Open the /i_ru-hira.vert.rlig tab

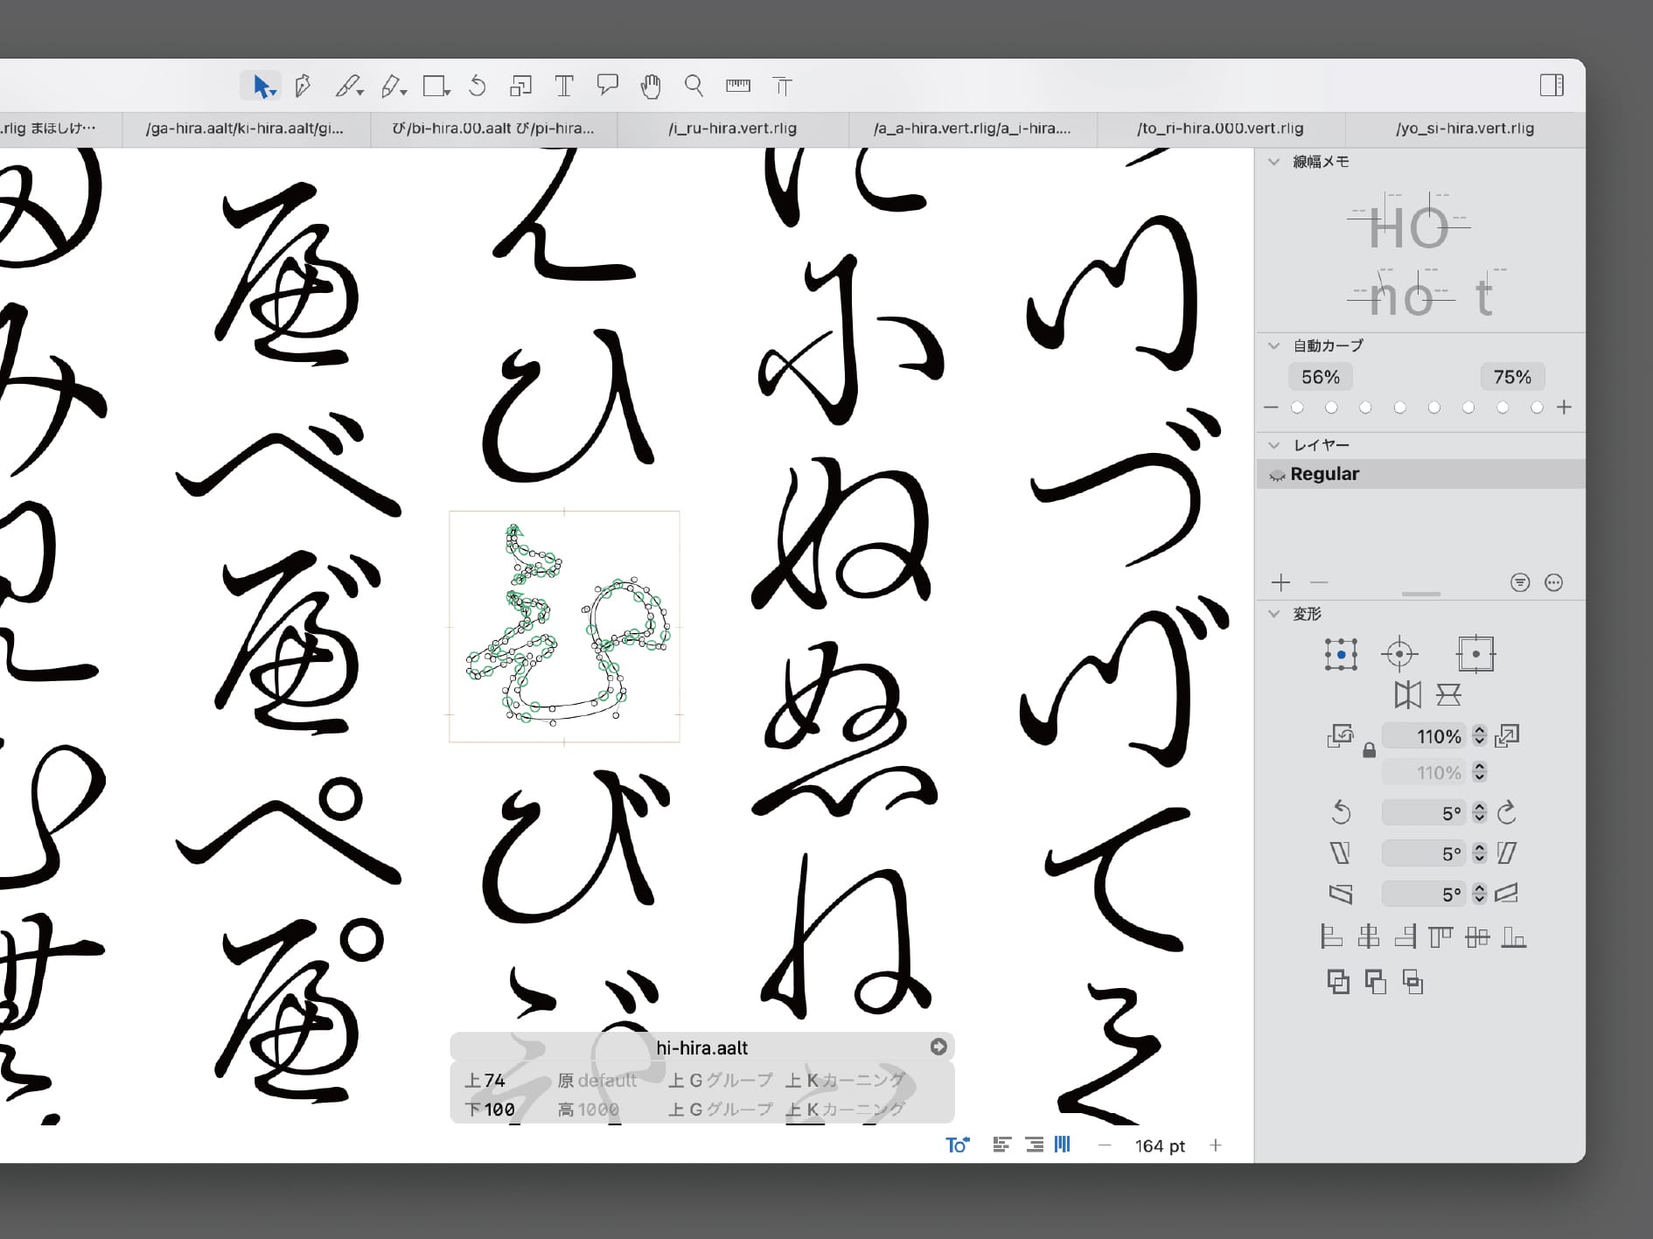point(733,129)
